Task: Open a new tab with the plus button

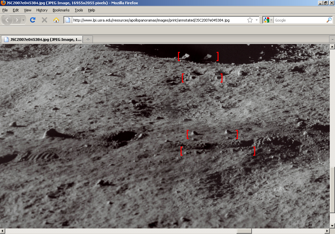Action: coord(88,39)
